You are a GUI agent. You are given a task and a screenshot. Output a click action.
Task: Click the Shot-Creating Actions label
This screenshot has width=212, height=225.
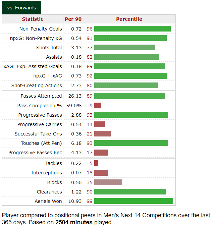pyautogui.click(x=37, y=86)
